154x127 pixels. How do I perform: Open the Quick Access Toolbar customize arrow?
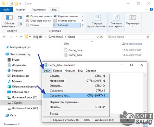coord(20,4)
